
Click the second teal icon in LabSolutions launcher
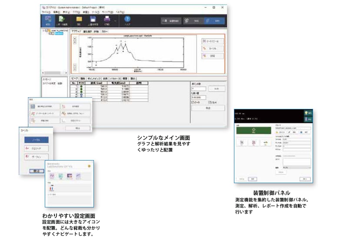[61, 176]
